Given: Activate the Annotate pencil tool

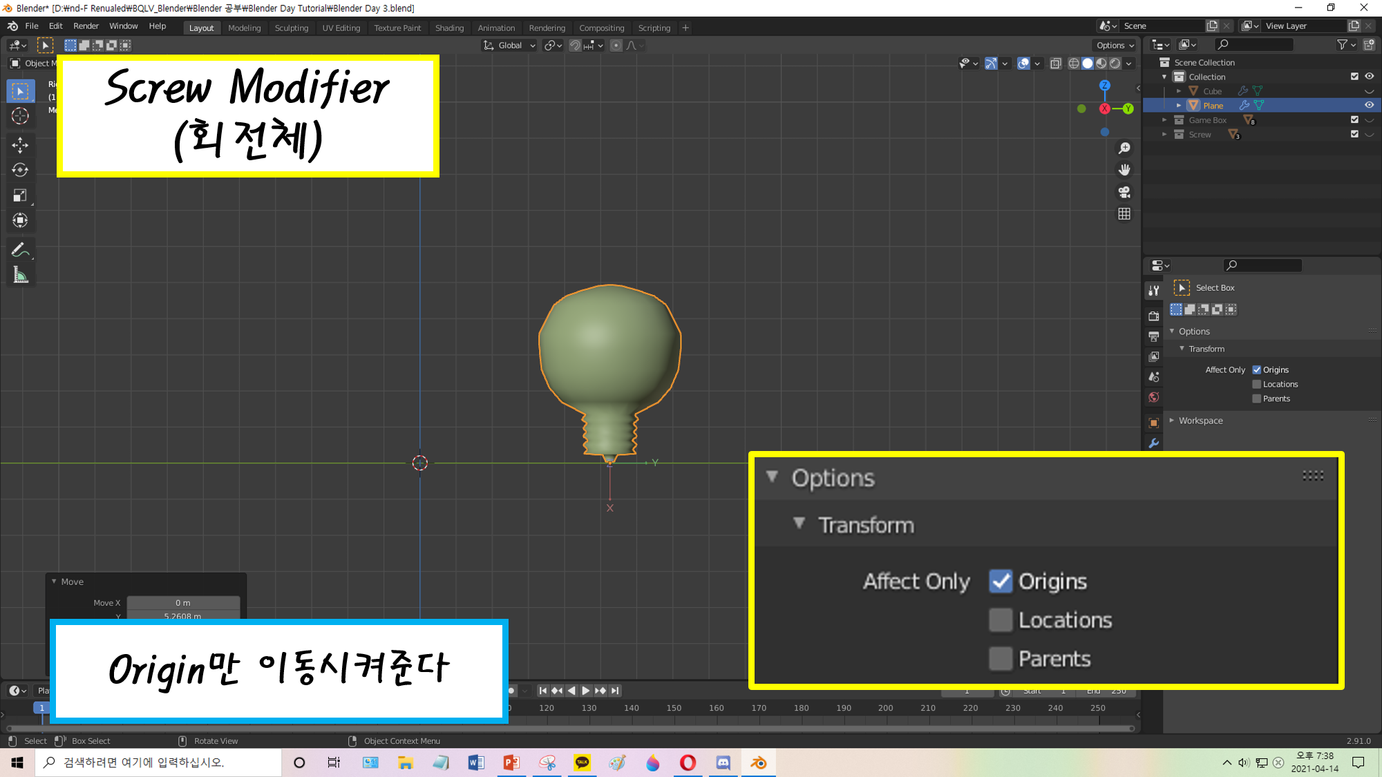Looking at the screenshot, I should pyautogui.click(x=20, y=250).
